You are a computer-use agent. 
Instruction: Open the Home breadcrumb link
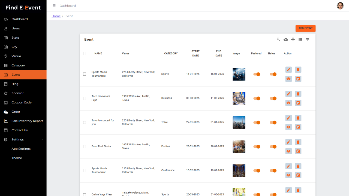(x=56, y=16)
